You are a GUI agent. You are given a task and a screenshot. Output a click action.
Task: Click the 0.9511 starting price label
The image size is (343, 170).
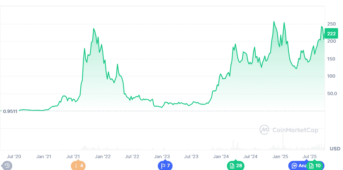pos(11,111)
